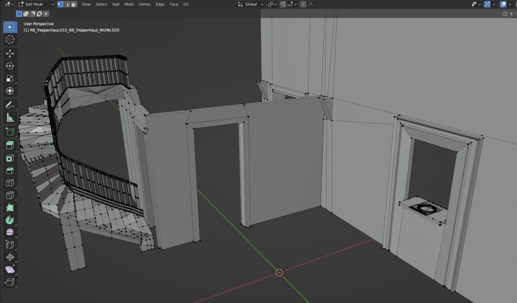Viewport: 517px width, 303px height.
Task: Activate the Extrude Region tool
Action: click(x=10, y=145)
